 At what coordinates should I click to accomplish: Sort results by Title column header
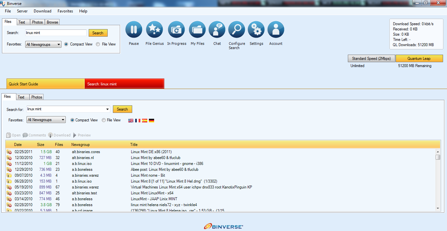pyautogui.click(x=134, y=145)
